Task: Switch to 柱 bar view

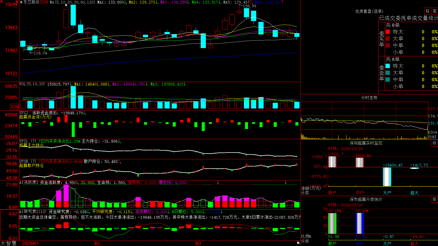Action: tap(428, 11)
